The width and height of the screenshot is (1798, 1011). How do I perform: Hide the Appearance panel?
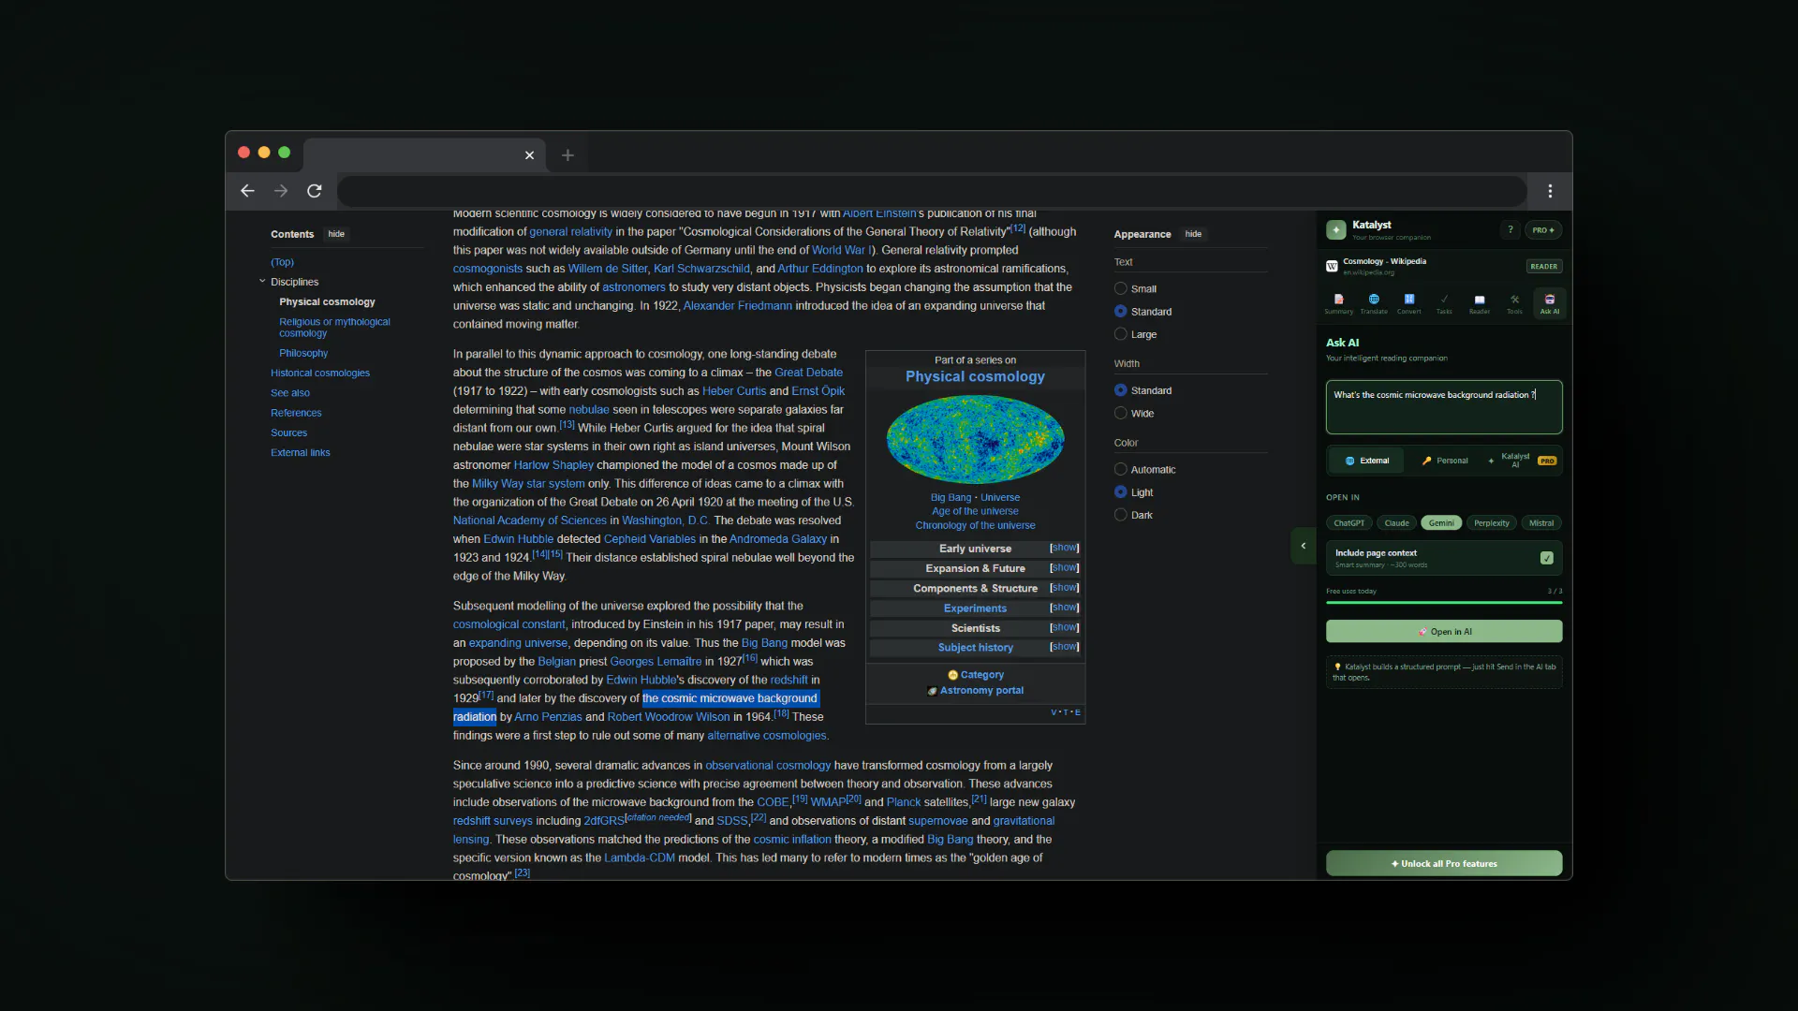point(1193,234)
